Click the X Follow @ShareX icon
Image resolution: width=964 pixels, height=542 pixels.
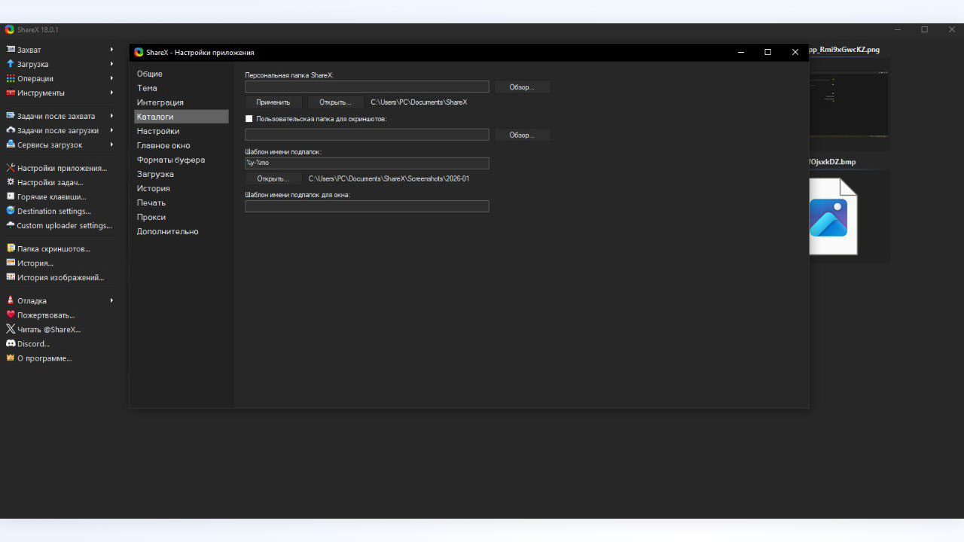tap(11, 329)
